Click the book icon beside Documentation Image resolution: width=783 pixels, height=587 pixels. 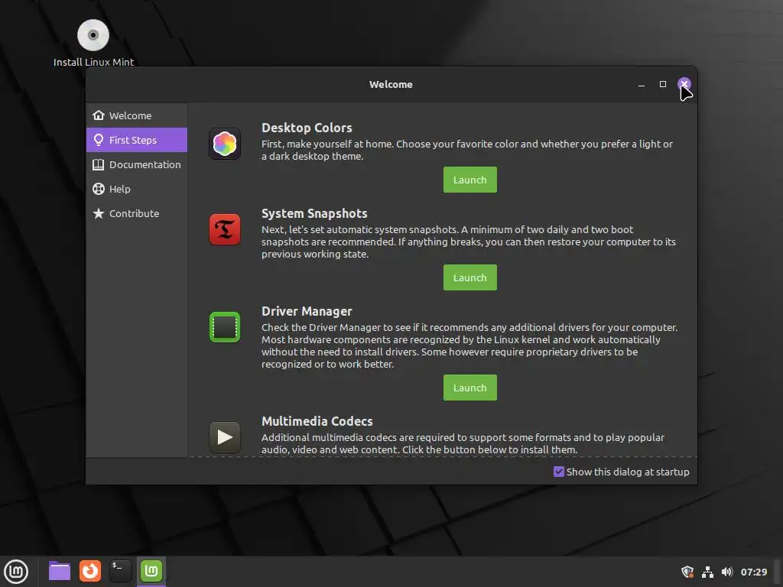click(x=99, y=164)
